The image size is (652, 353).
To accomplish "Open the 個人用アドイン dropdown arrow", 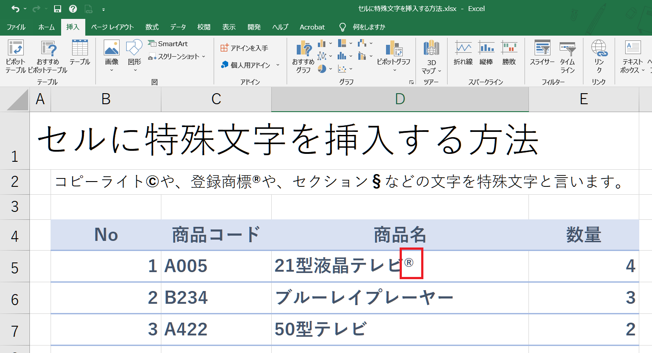I will [278, 65].
